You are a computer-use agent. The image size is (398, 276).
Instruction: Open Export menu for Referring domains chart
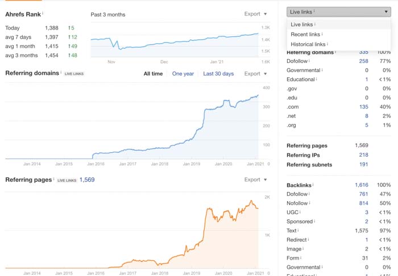(x=255, y=74)
